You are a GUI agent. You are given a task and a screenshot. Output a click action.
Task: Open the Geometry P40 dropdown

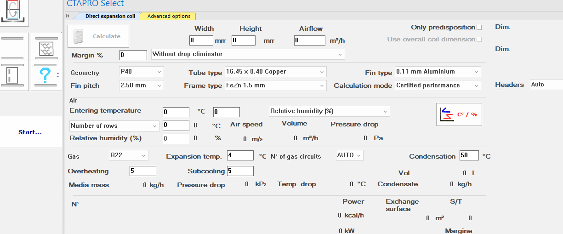141,72
